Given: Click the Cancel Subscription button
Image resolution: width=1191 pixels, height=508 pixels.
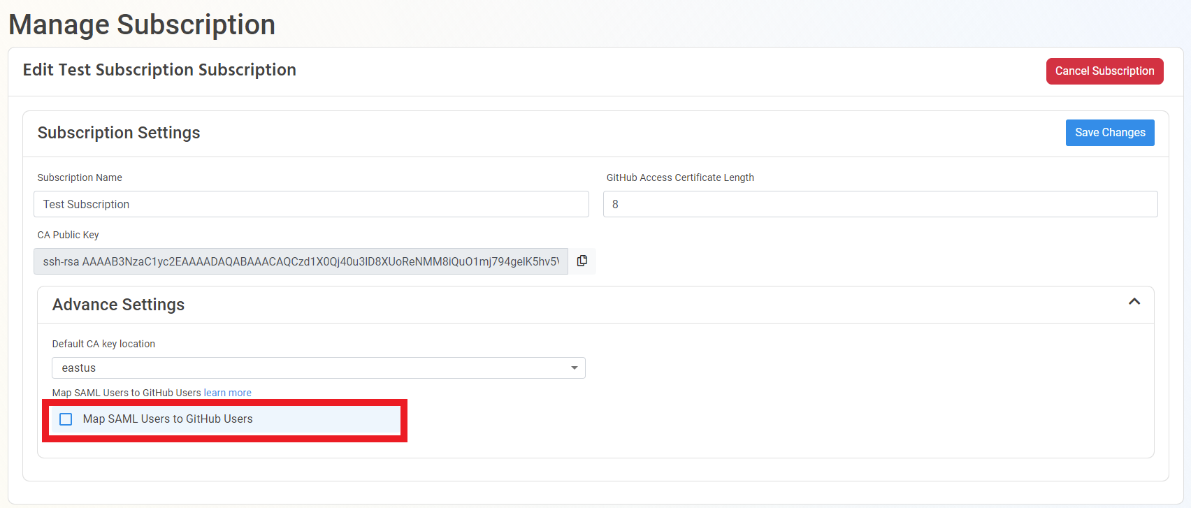Looking at the screenshot, I should [1104, 71].
